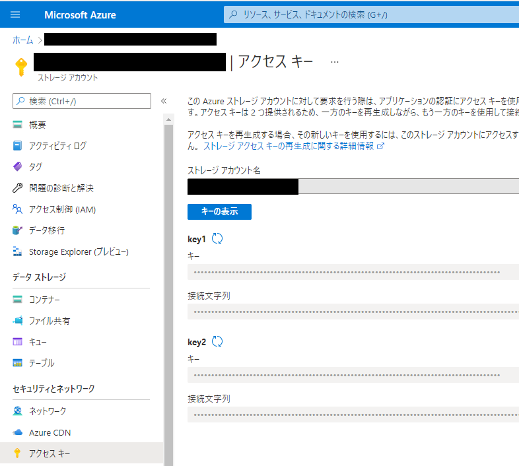This screenshot has width=519, height=466.
Task: Go to ホーム breadcrumb link
Action: (23, 40)
